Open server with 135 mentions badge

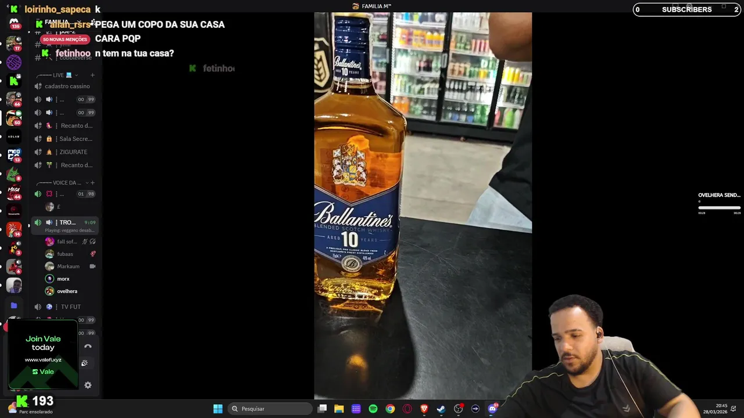(14, 23)
